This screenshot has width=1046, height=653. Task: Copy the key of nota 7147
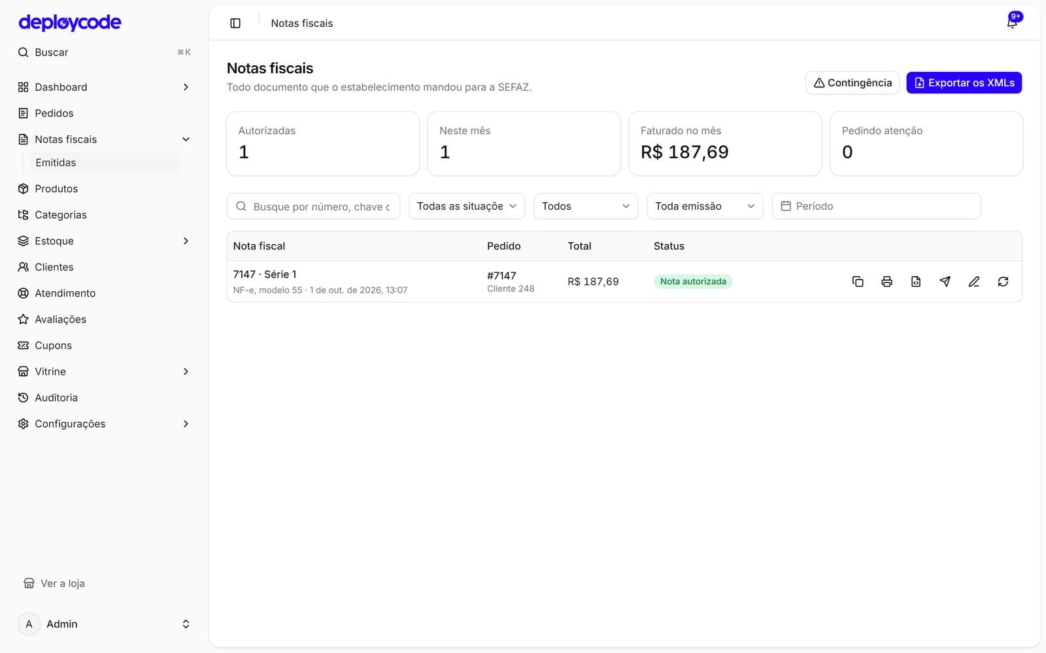click(858, 281)
